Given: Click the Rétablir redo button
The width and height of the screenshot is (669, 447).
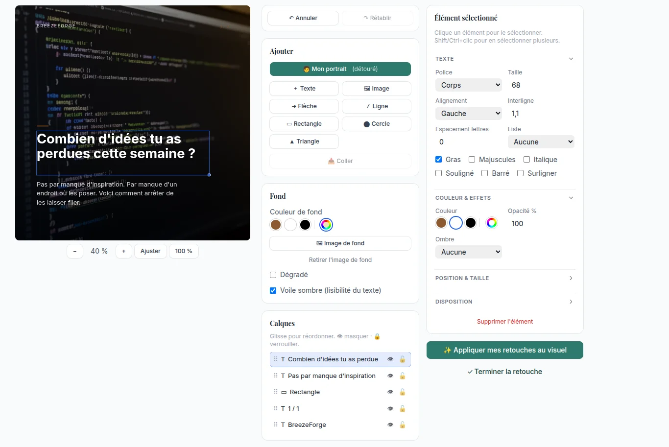Looking at the screenshot, I should (377, 18).
